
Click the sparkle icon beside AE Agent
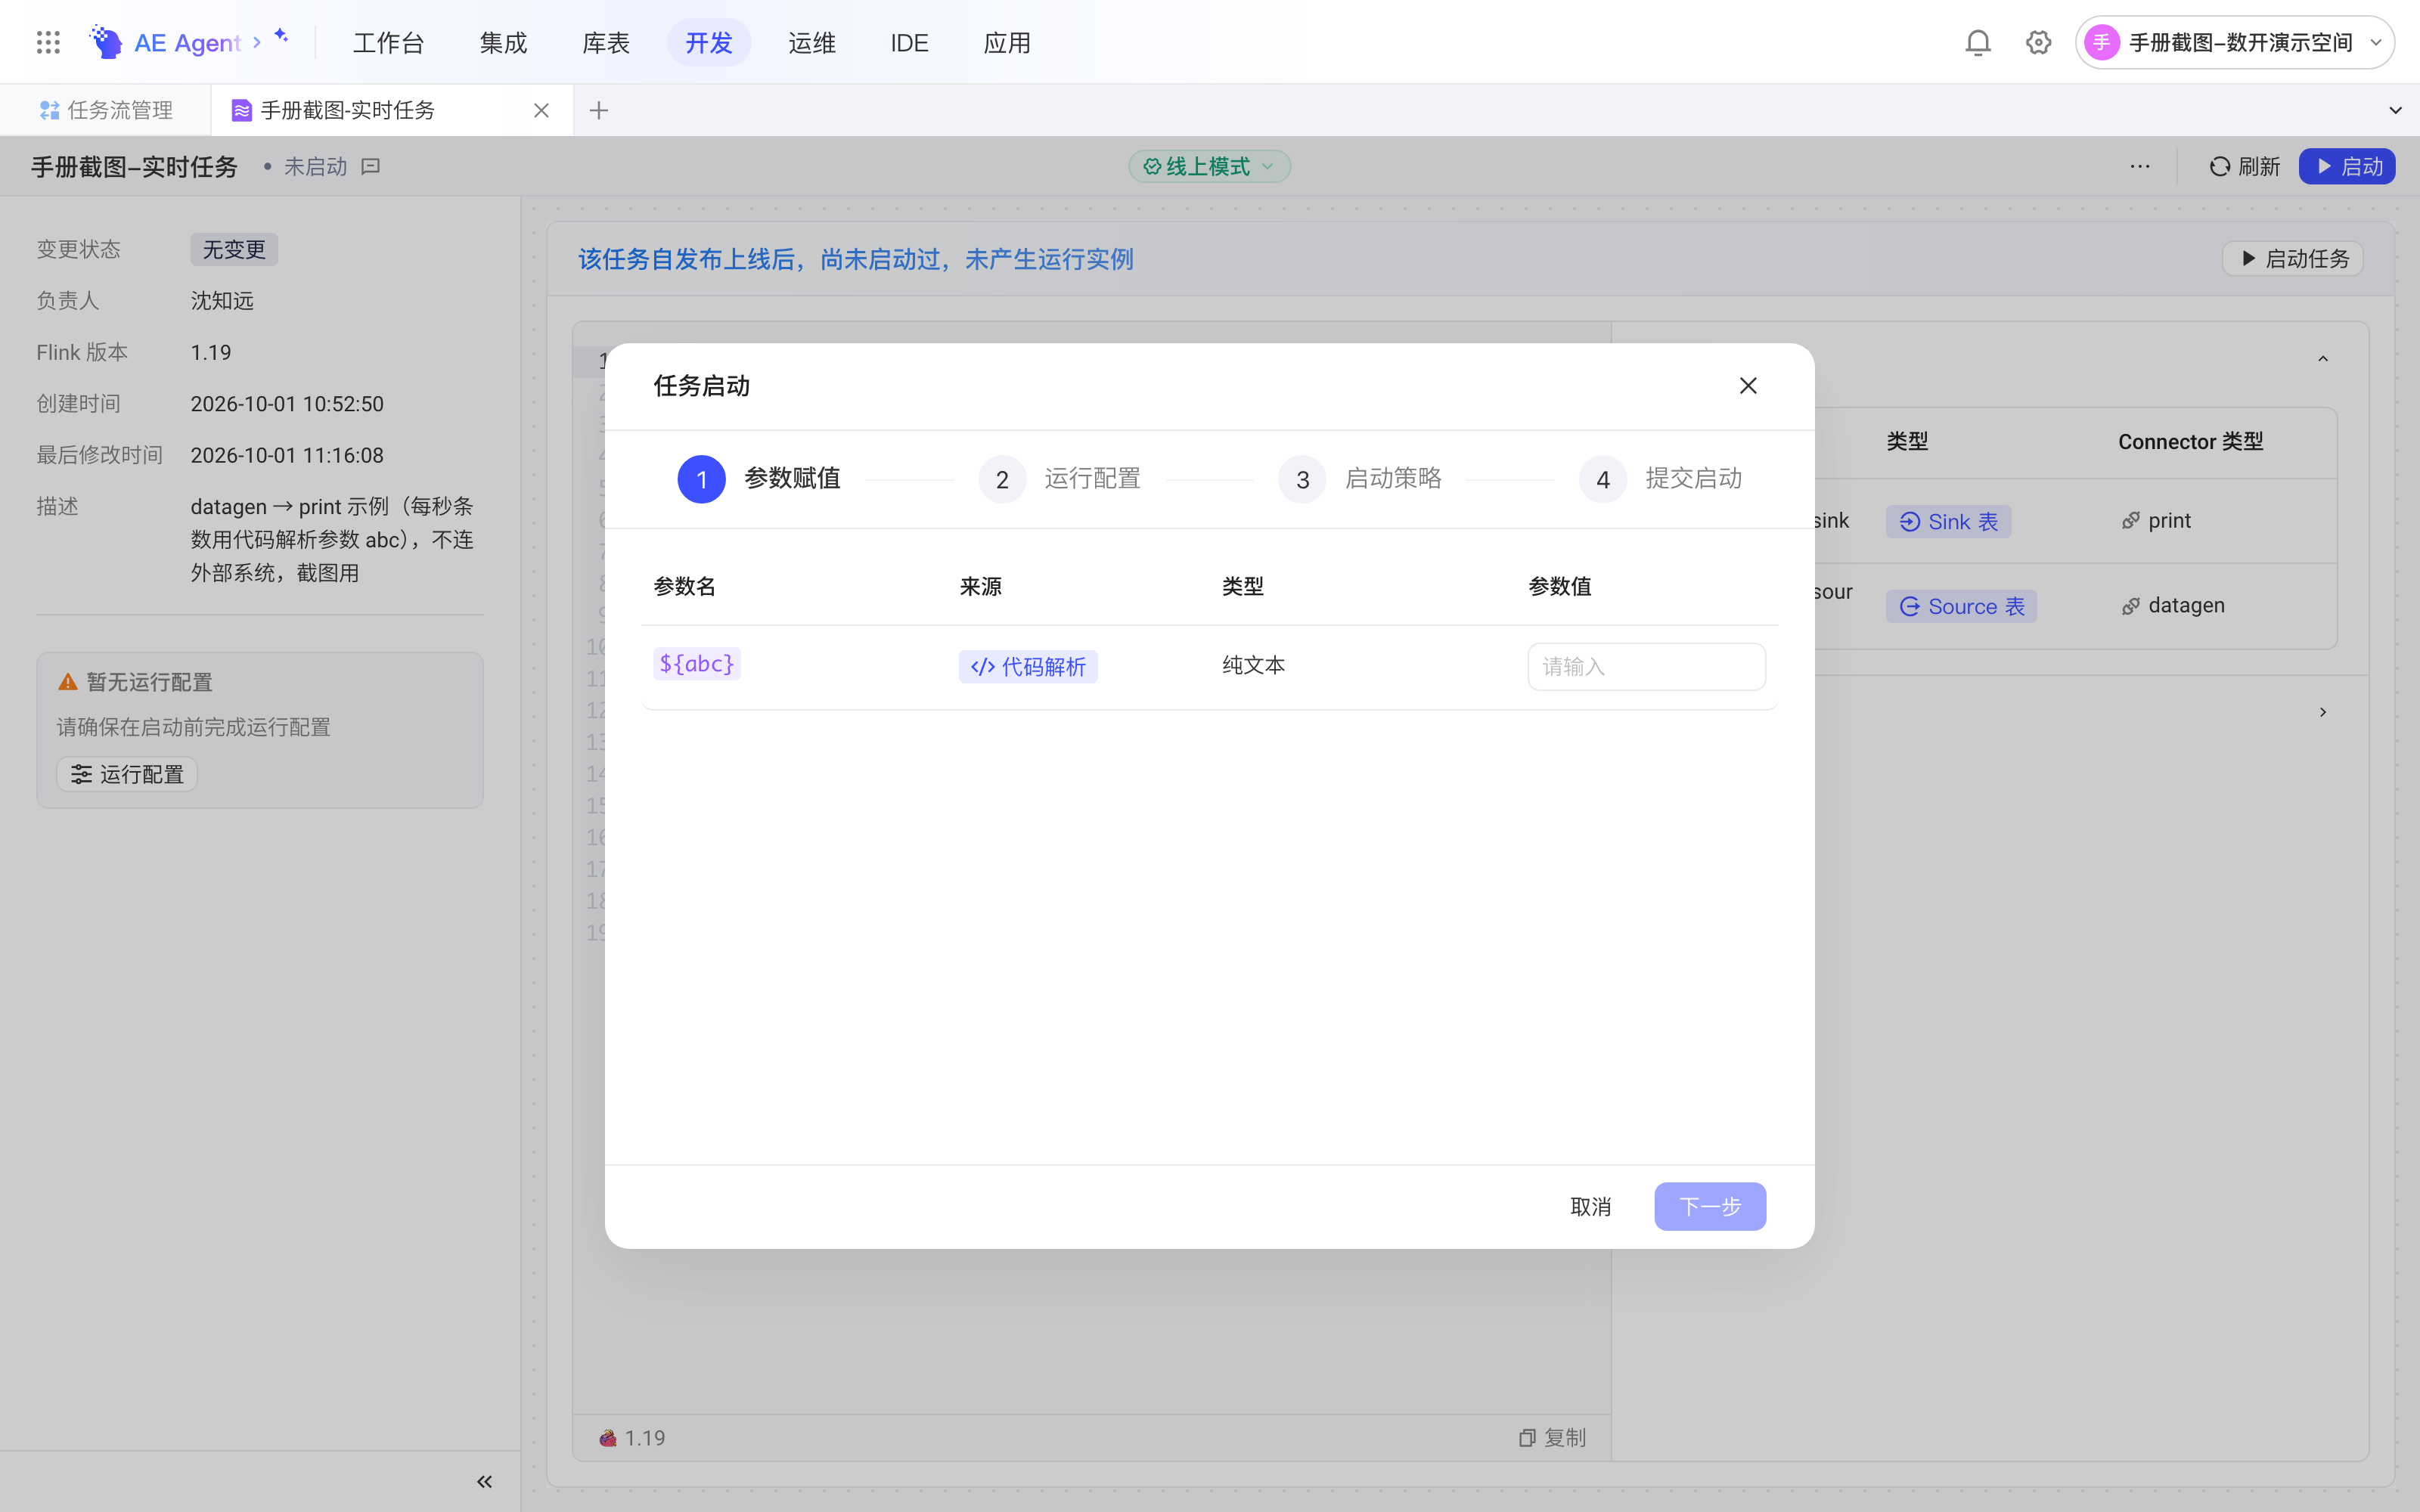[281, 36]
